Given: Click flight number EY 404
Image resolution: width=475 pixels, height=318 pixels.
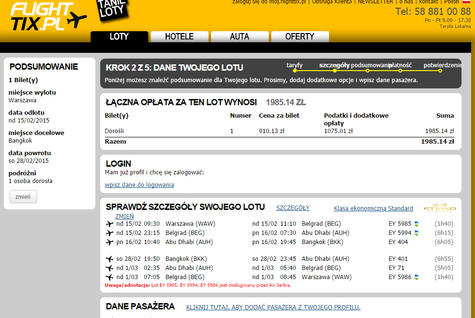Looking at the screenshot, I should [398, 242].
